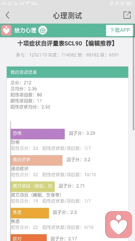Viewport: 135px width, 241px height.
Task: Tap the 踩：6591 dislike count
Action: pyautogui.click(x=110, y=55)
